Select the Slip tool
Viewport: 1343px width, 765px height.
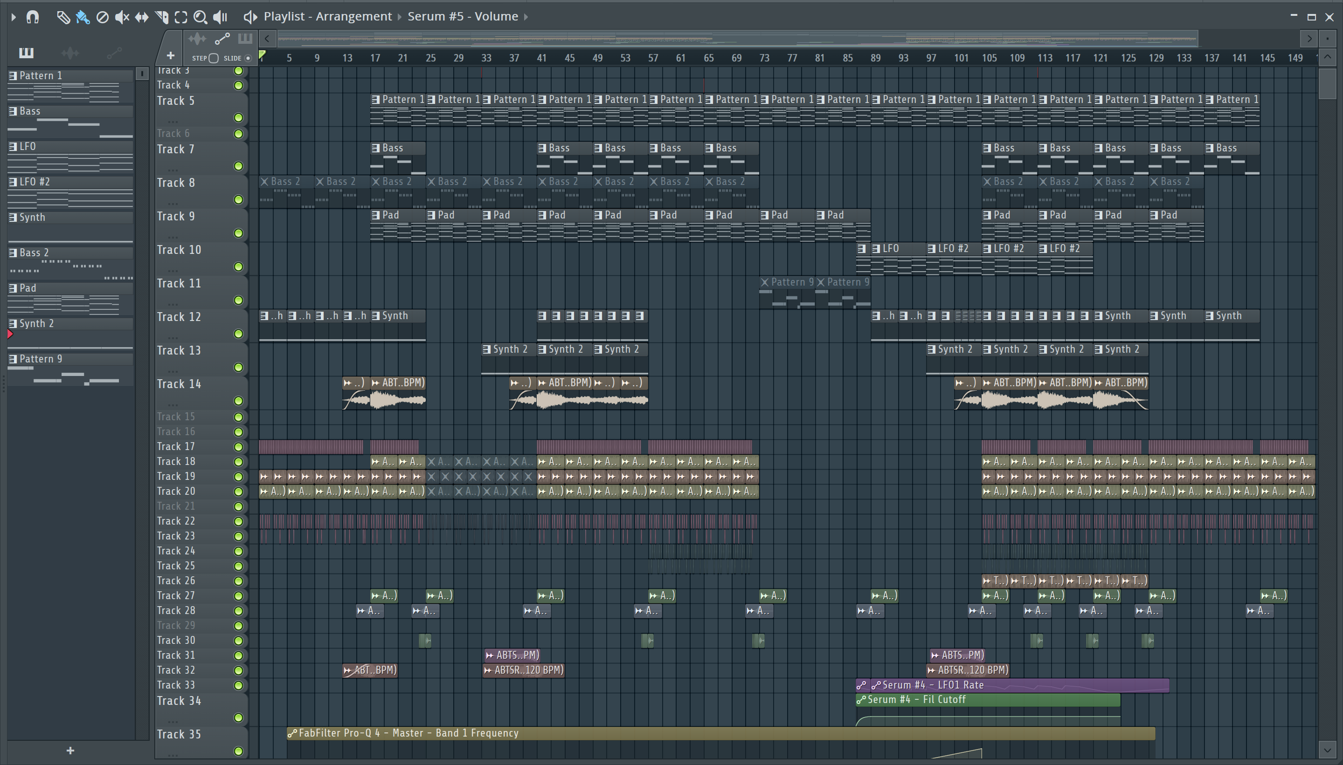tap(141, 17)
